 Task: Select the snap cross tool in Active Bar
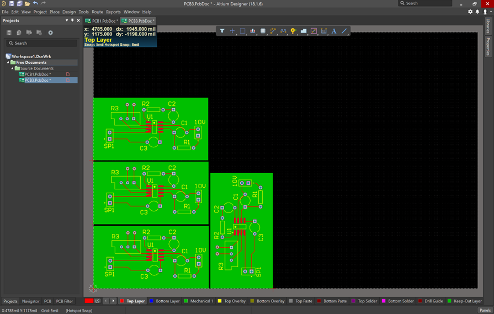232,31
